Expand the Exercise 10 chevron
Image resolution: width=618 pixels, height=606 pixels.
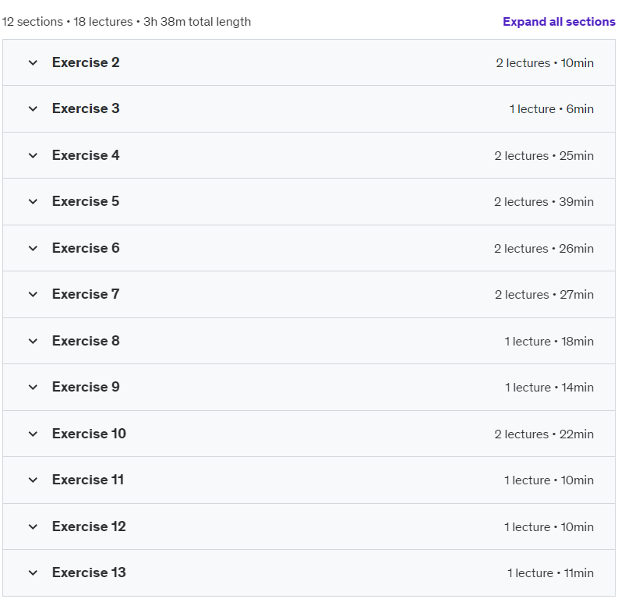(33, 434)
